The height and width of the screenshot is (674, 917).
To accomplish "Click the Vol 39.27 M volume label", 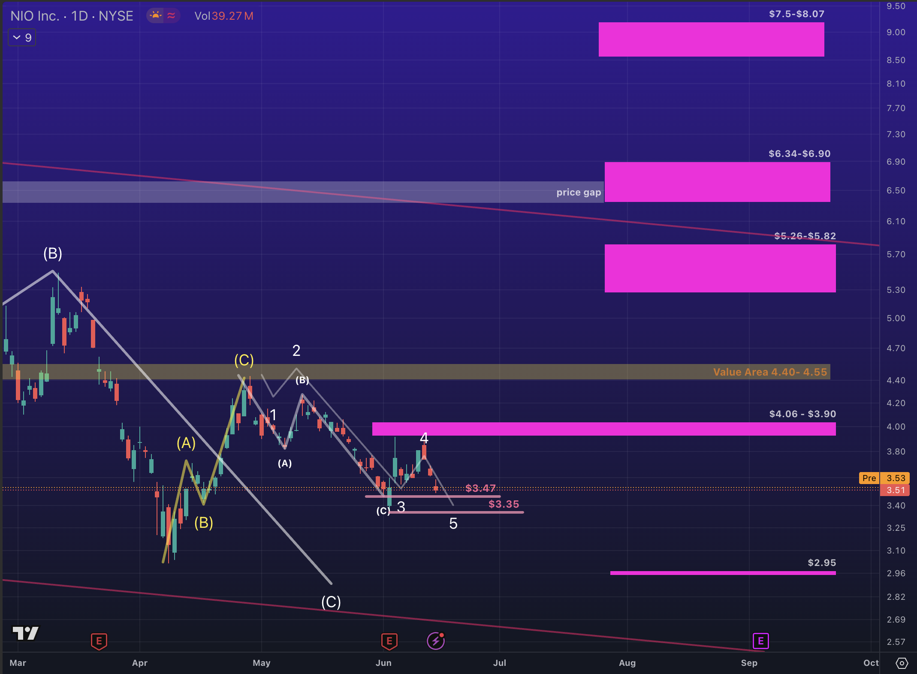I will pyautogui.click(x=223, y=16).
